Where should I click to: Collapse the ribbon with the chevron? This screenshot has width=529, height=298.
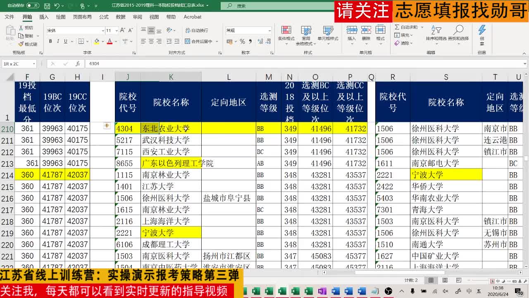tap(524, 53)
